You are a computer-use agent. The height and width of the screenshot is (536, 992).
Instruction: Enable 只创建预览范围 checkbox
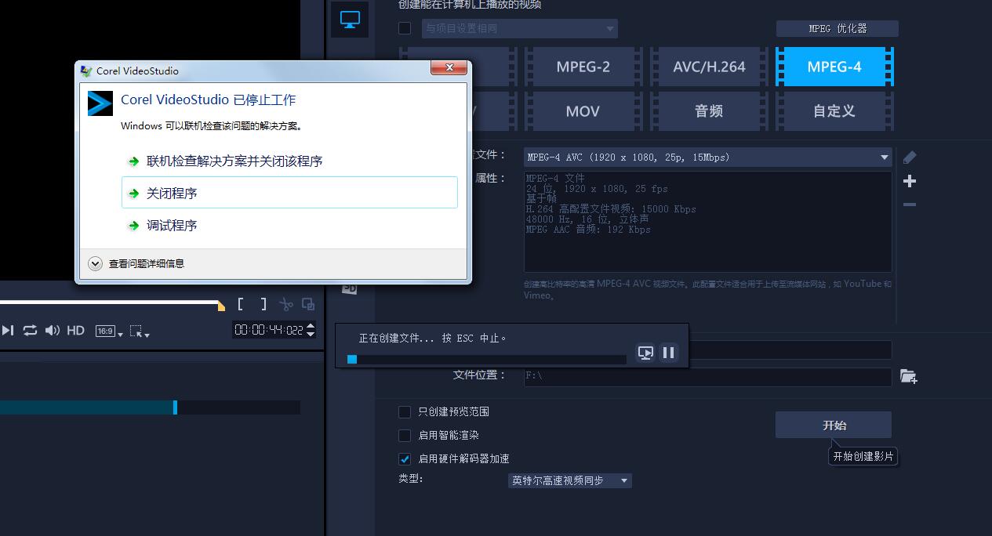405,412
